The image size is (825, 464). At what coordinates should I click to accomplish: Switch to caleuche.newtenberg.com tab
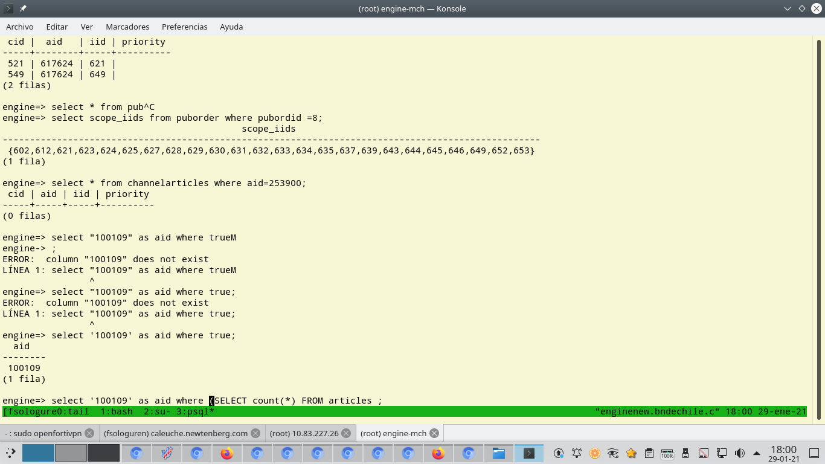click(175, 433)
